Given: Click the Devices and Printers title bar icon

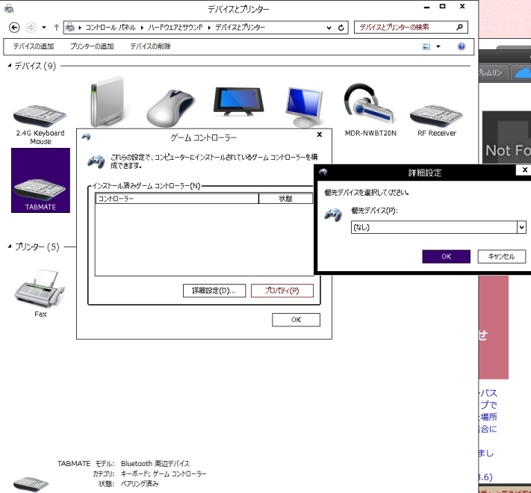Looking at the screenshot, I should point(9,8).
